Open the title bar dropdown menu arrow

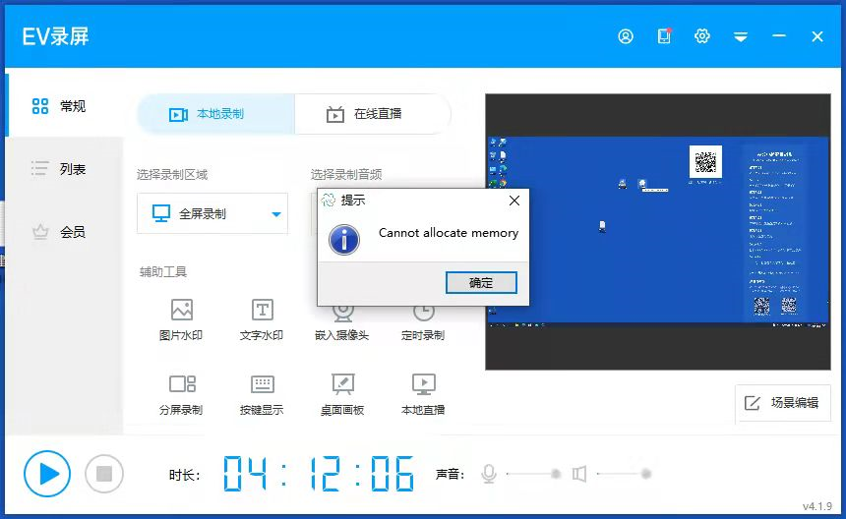(x=741, y=36)
